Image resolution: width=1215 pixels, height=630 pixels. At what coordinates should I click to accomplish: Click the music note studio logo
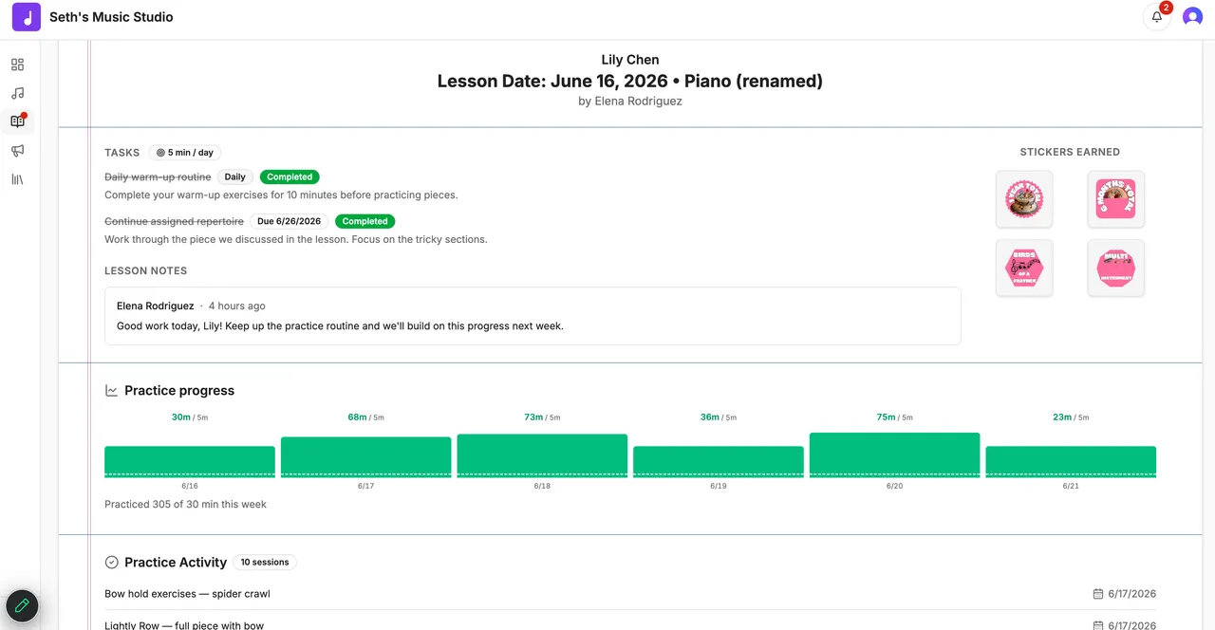(x=27, y=17)
